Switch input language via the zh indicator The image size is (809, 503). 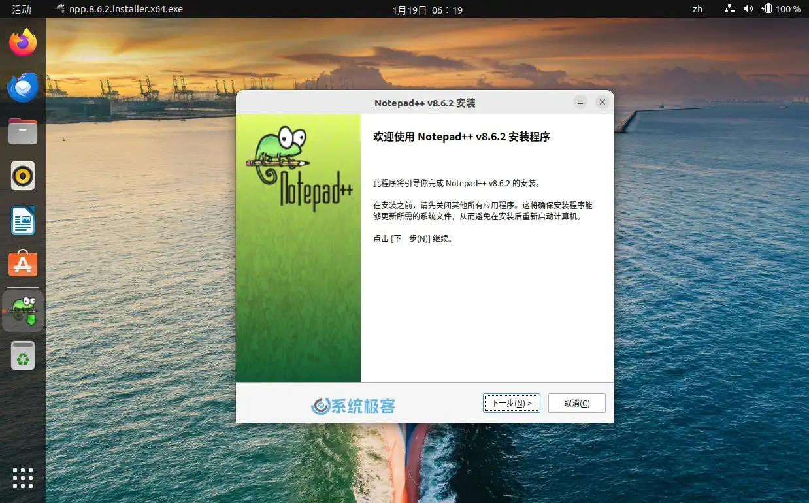(697, 9)
